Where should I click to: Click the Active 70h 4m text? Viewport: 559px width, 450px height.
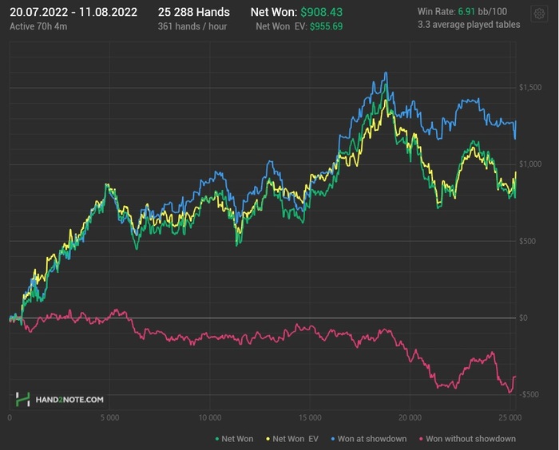38,26
